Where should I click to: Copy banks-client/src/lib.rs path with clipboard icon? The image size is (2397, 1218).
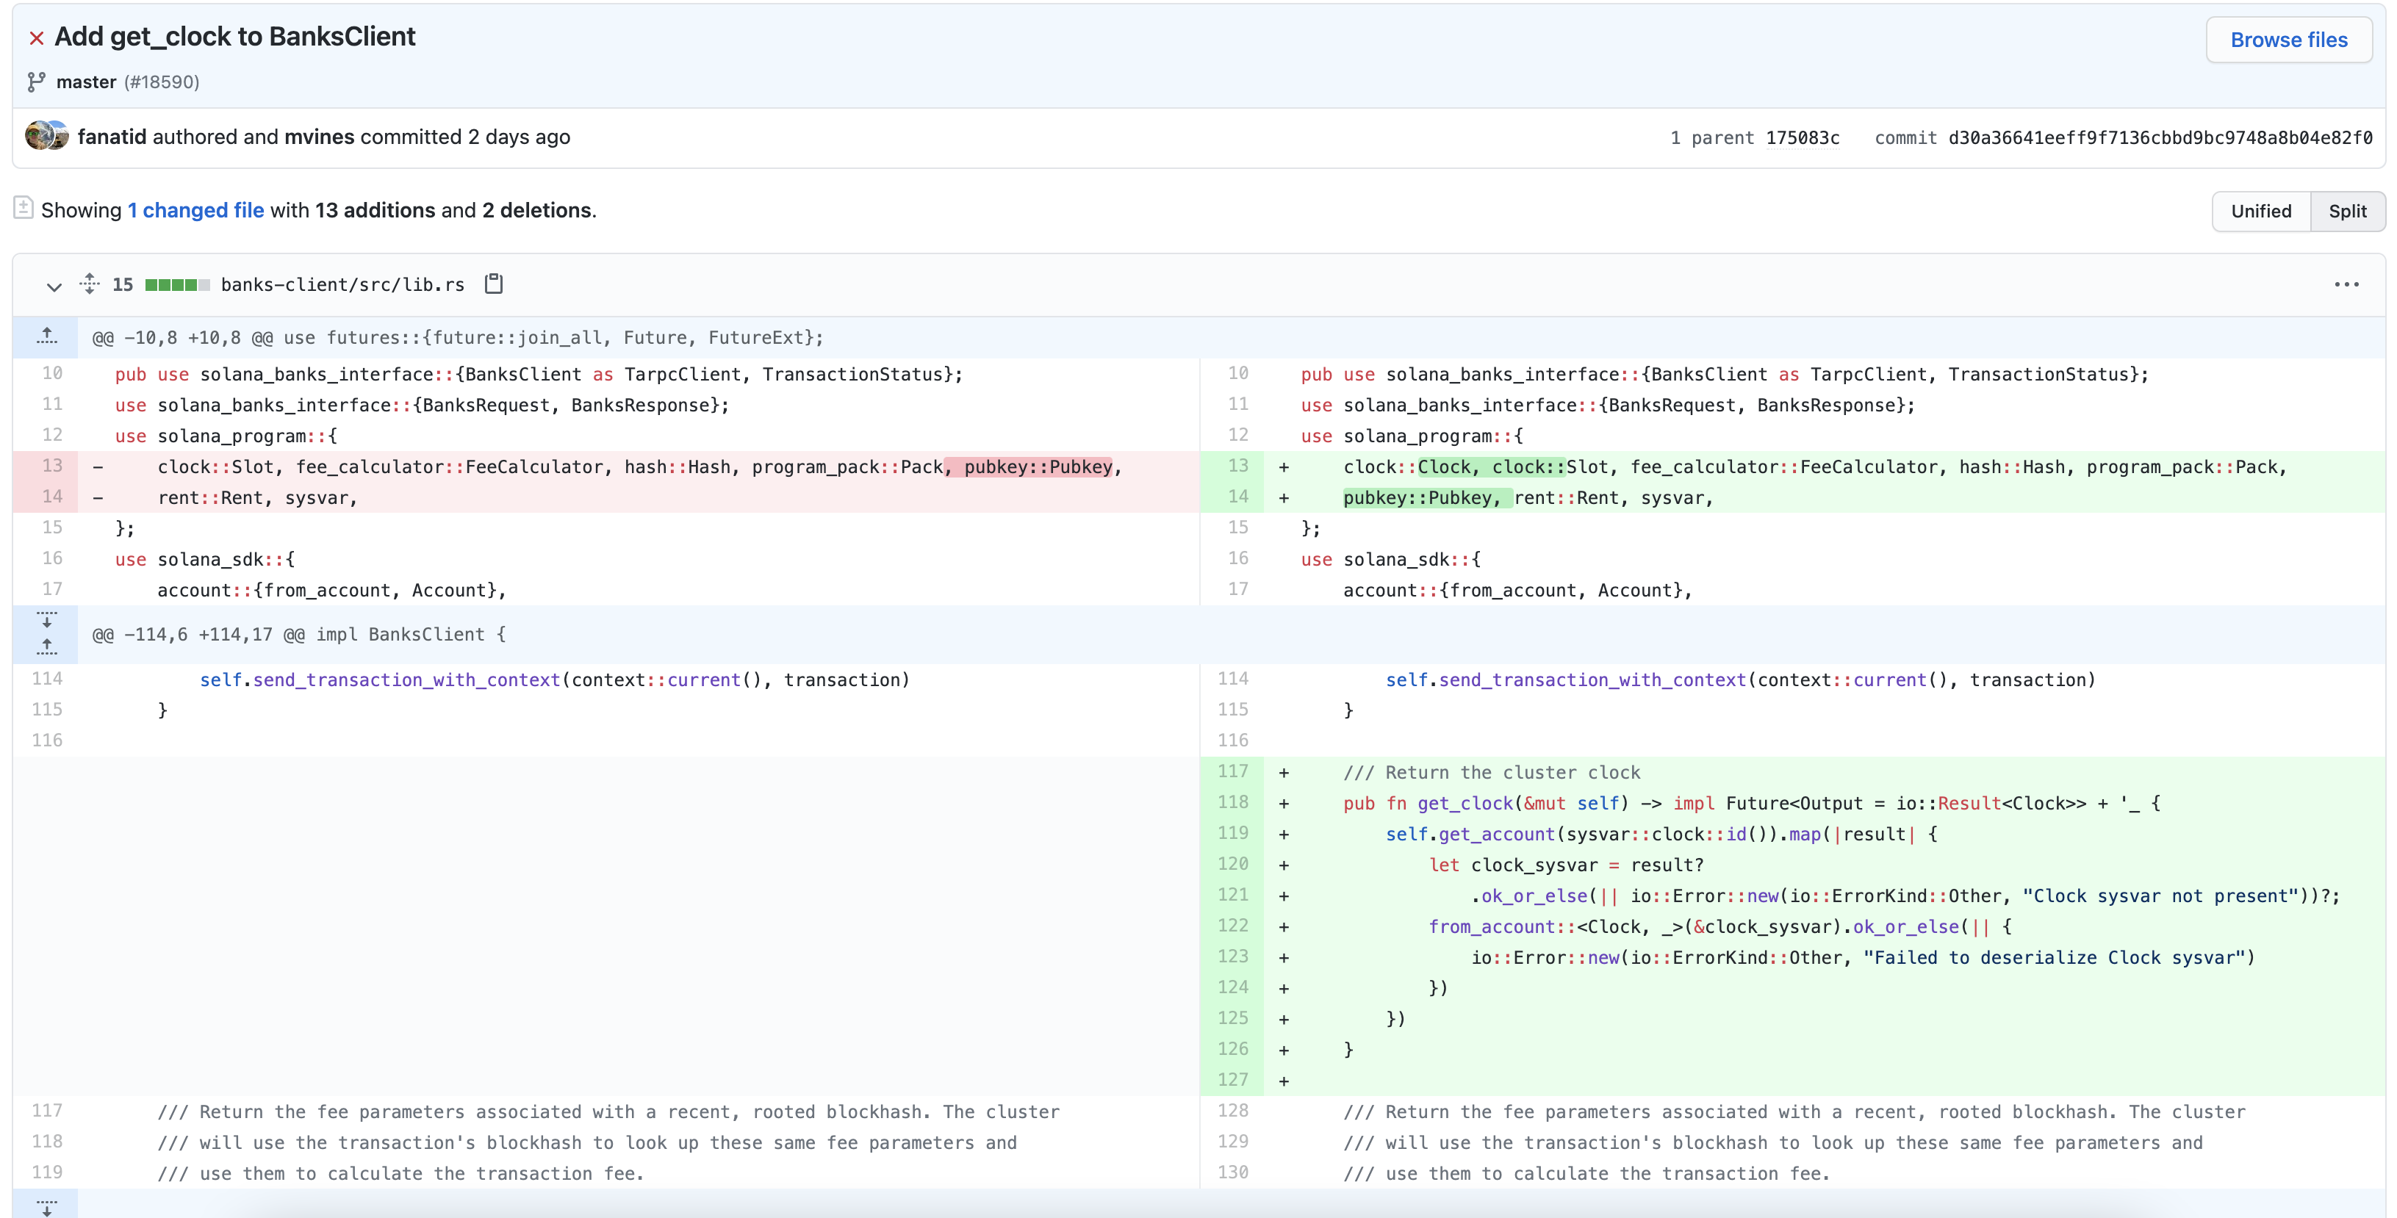[x=494, y=284]
